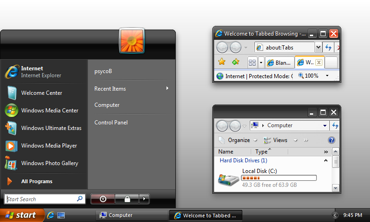370x222 pixels.
Task: Click Internet Protected Mode status text
Action: tap(259, 76)
